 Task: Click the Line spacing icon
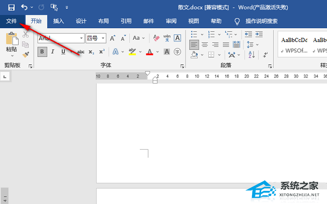[x=250, y=44]
